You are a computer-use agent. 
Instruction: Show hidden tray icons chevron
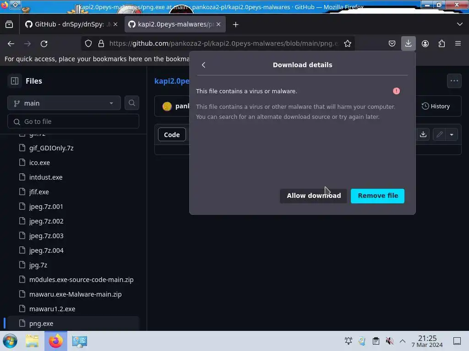click(403, 341)
